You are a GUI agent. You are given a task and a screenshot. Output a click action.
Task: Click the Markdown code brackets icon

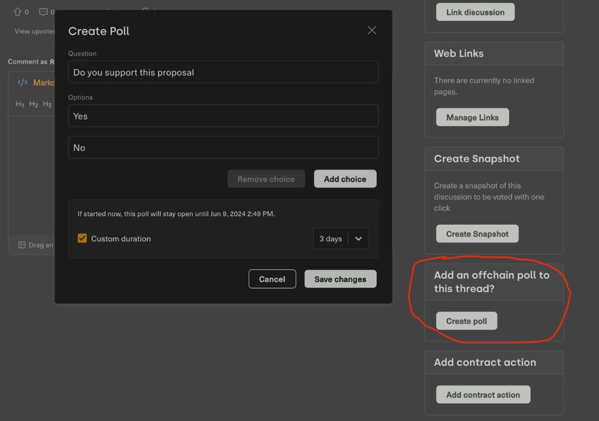(23, 83)
